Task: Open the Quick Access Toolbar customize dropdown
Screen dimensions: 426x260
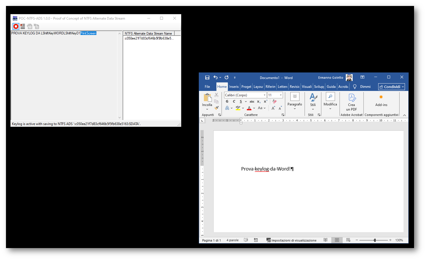Action: coord(235,77)
